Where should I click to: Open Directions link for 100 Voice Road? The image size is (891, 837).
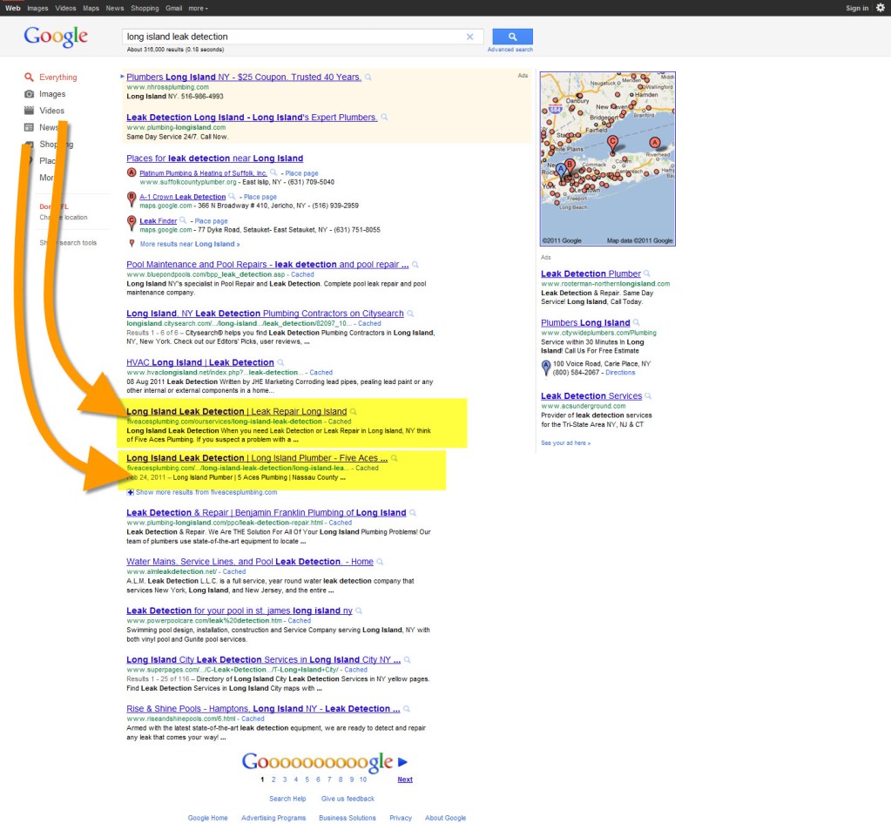[x=620, y=373]
